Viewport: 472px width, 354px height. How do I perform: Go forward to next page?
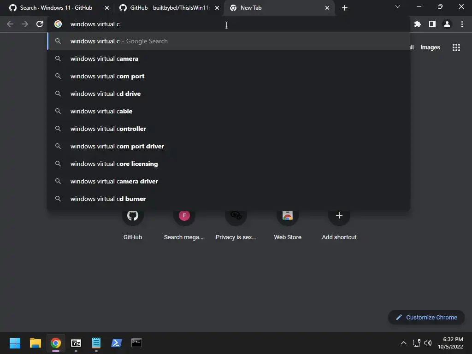pos(25,24)
